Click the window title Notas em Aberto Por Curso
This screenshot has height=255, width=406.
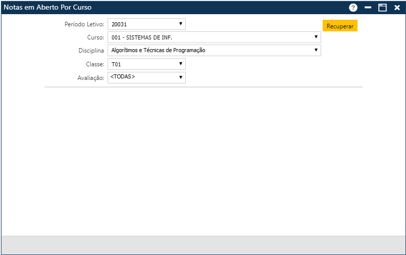(48, 8)
